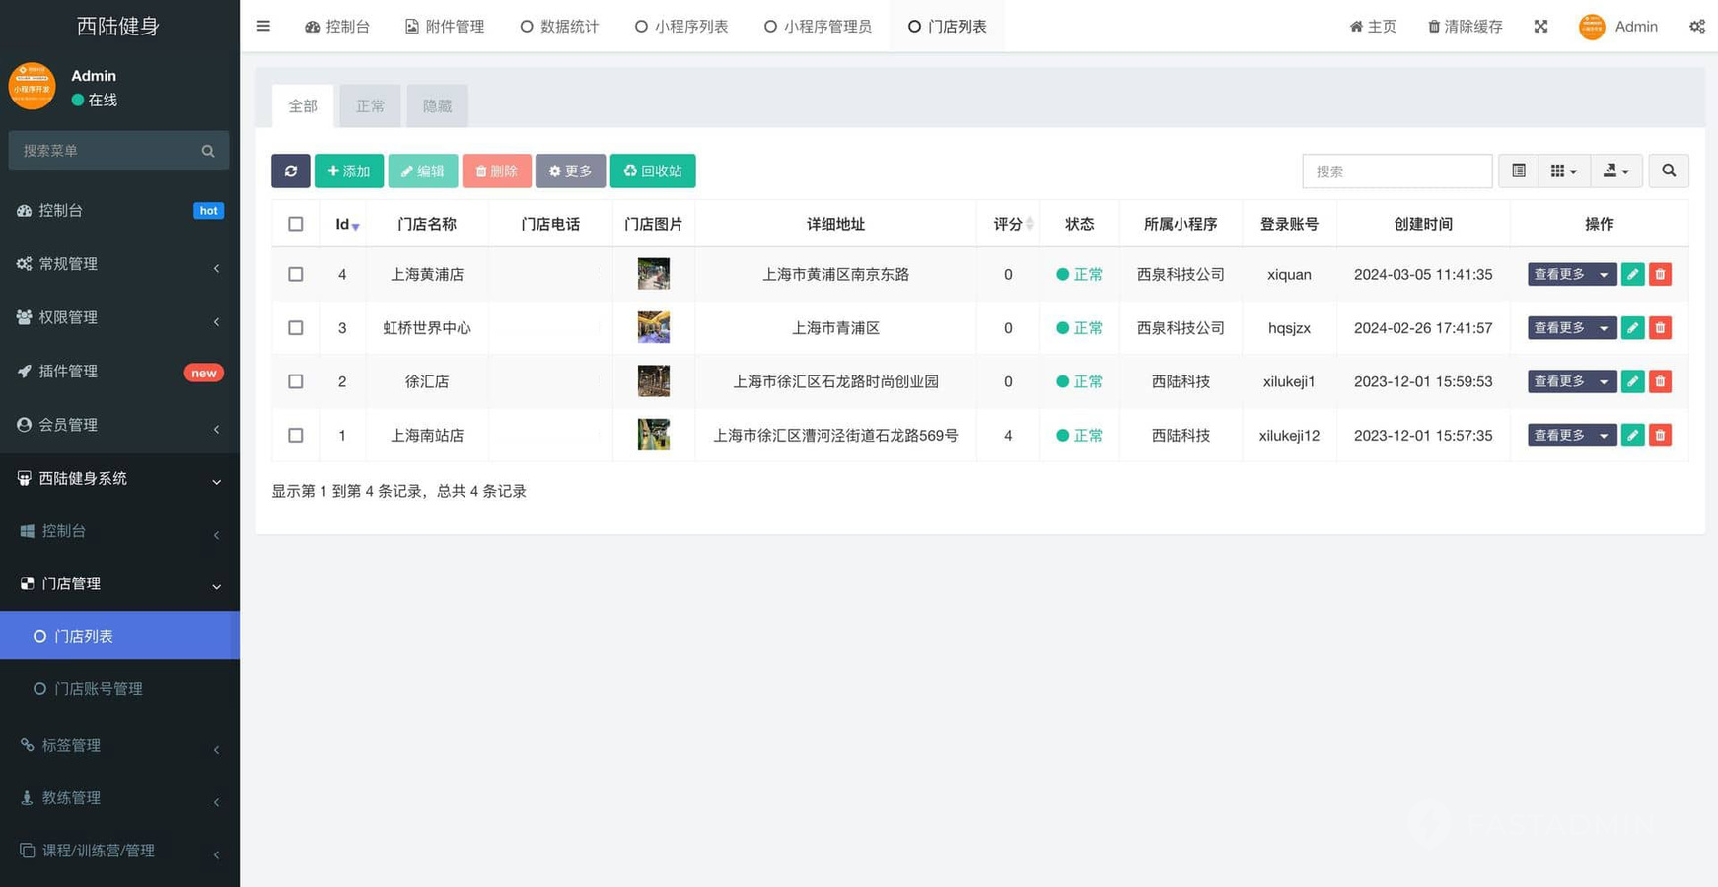The image size is (1718, 887).
Task: Click the 上海黄浦店 store image thumbnail
Action: pyautogui.click(x=653, y=274)
